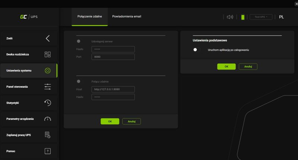Open Pomoc question mark icon
The image size is (298, 160).
(48, 151)
